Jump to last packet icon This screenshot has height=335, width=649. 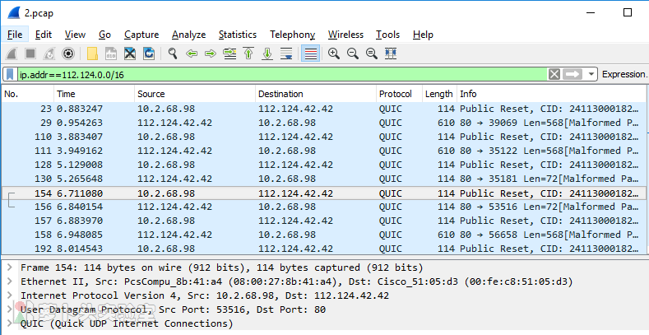(267, 54)
